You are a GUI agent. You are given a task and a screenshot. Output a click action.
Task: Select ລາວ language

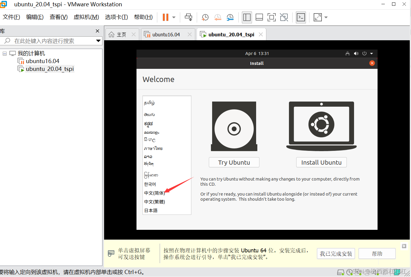(148, 157)
